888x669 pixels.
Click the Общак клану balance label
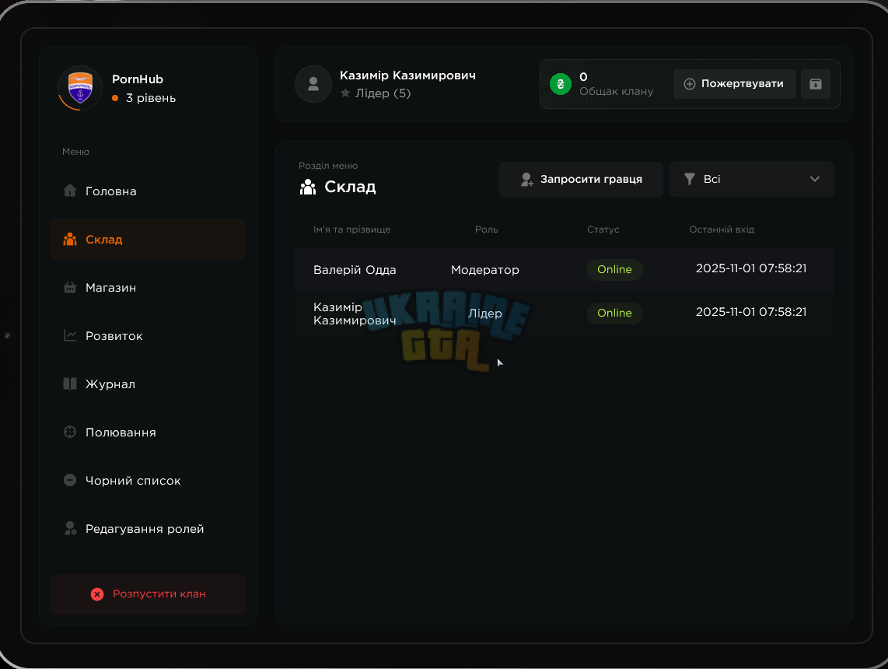point(616,91)
